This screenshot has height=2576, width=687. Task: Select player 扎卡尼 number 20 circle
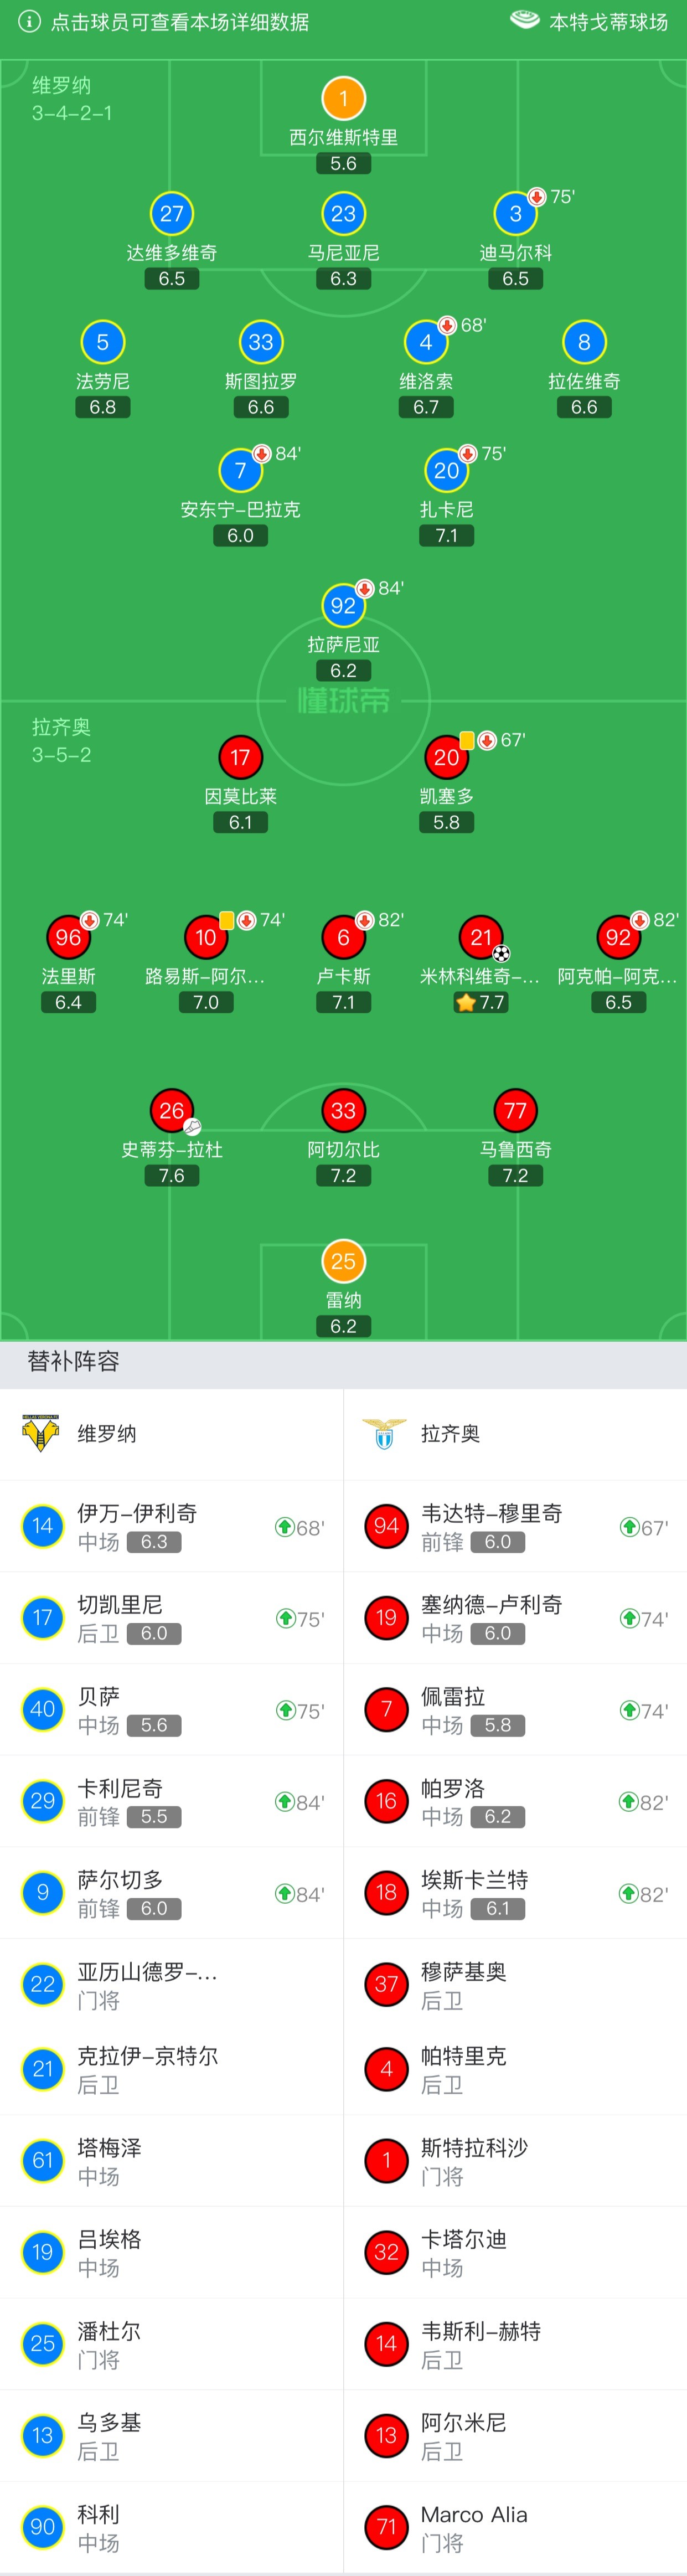point(446,470)
